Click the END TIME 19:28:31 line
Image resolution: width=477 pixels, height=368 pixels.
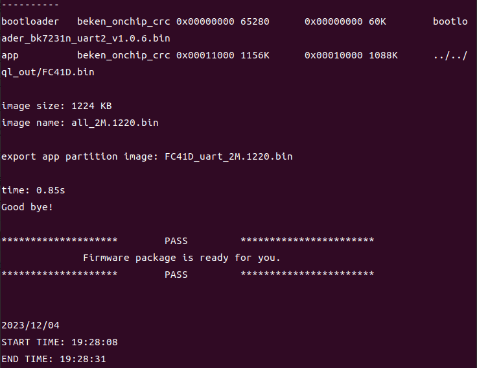[54, 359]
